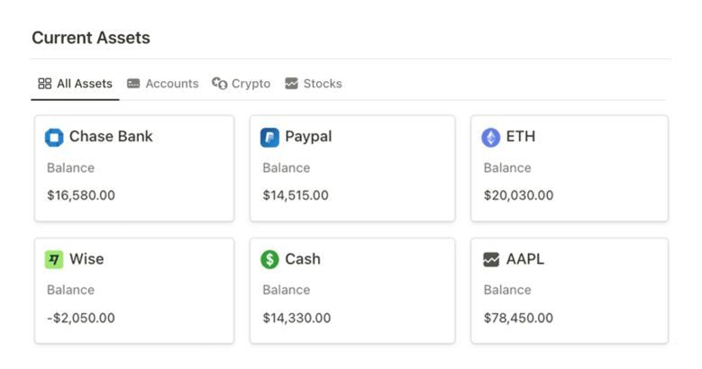Image resolution: width=702 pixels, height=369 pixels.
Task: Click the $14,515.00 balance value
Action: pos(296,195)
